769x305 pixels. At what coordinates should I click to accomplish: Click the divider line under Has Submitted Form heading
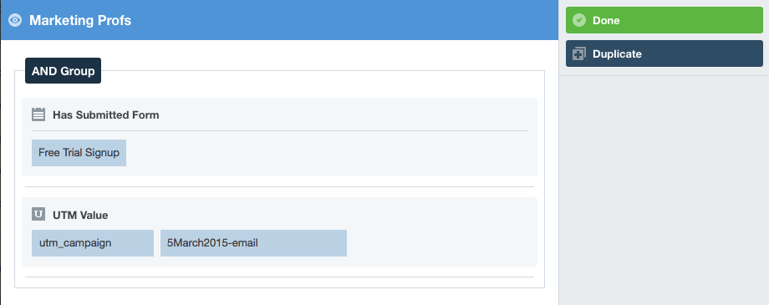(279, 131)
